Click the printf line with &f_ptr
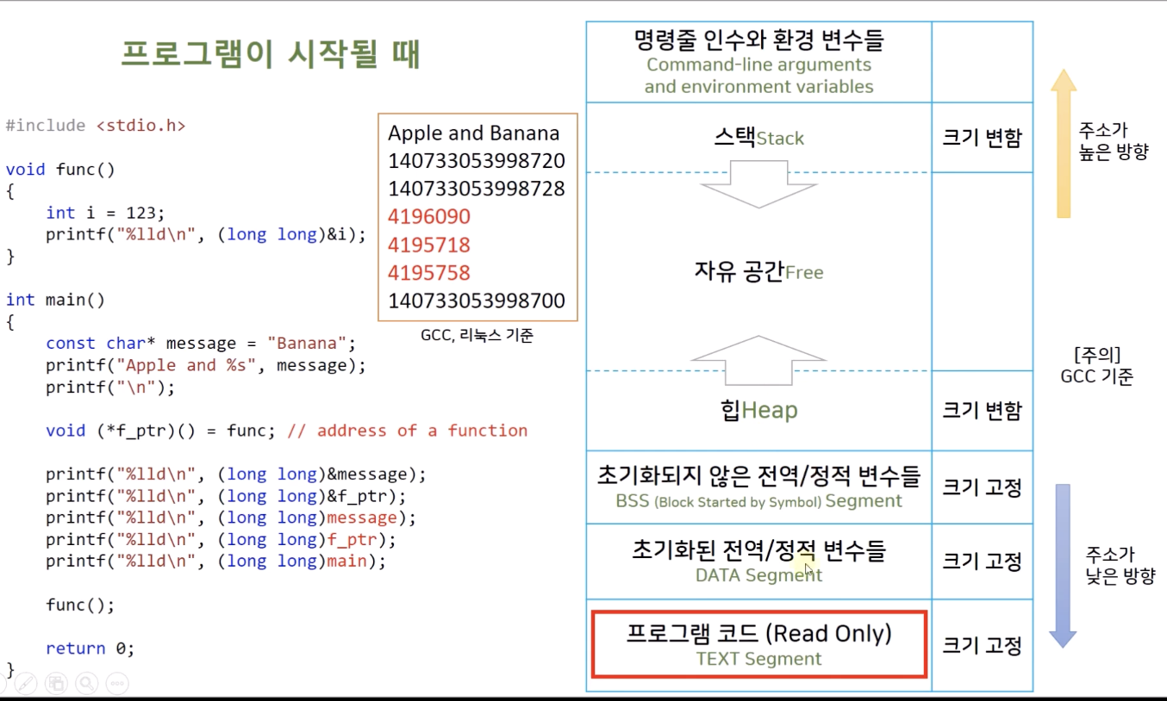This screenshot has height=701, width=1167. (226, 496)
